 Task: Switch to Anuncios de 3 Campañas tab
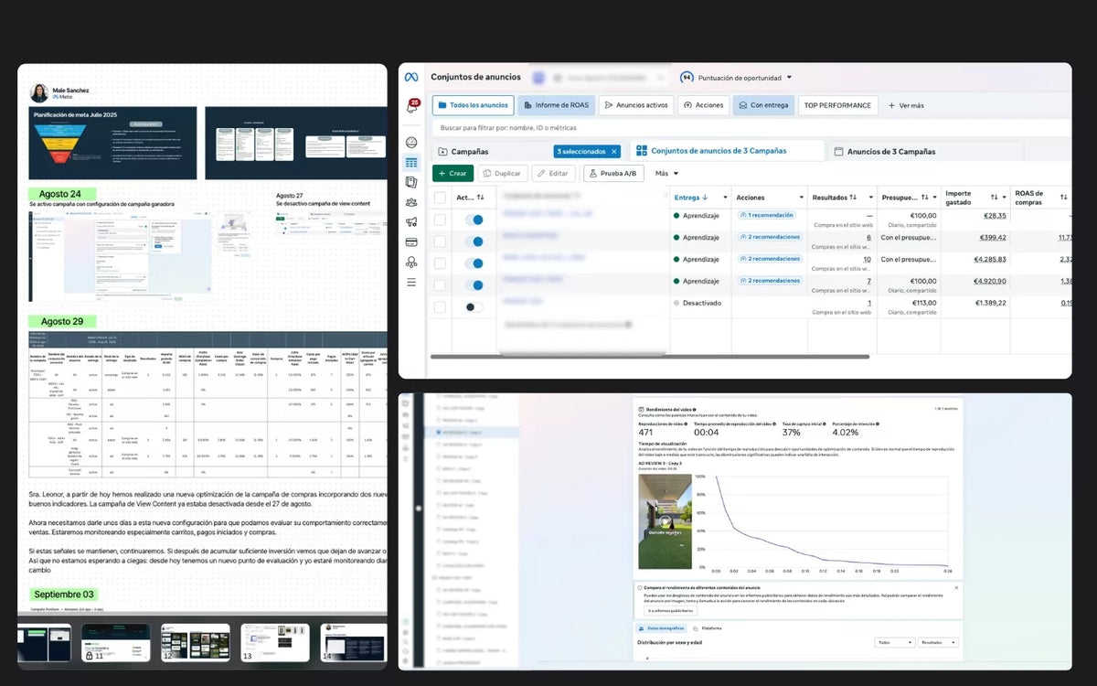point(891,152)
